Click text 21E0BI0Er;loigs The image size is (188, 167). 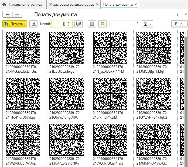pyautogui.click(x=62, y=72)
